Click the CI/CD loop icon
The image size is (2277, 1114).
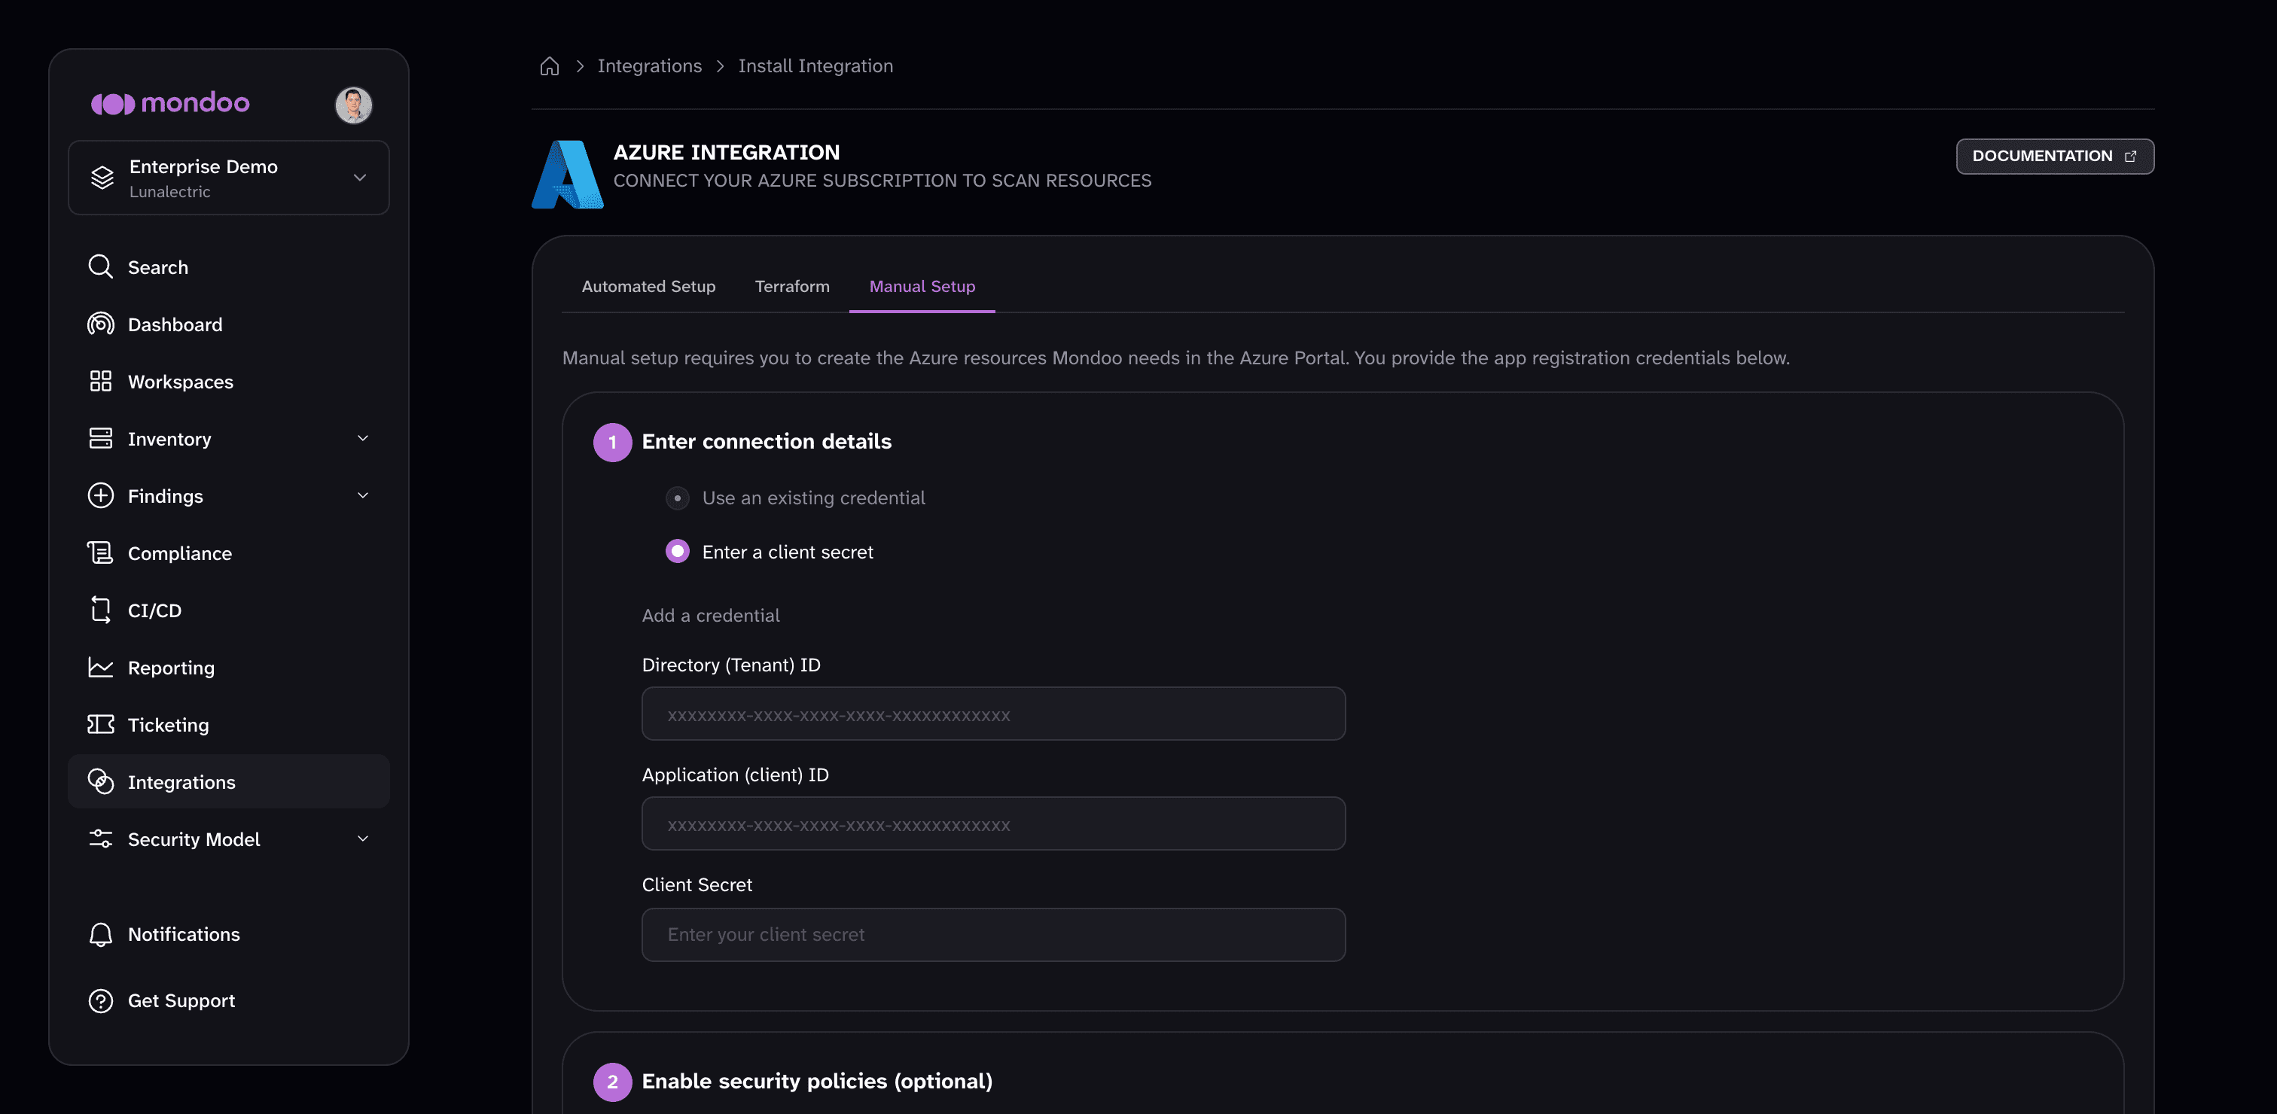[x=101, y=610]
